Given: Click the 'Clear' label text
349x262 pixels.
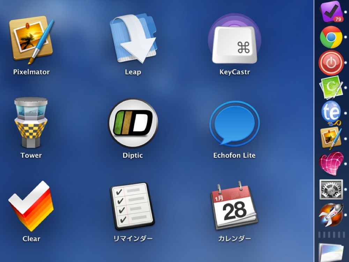Looking at the screenshot, I should click(x=31, y=239).
